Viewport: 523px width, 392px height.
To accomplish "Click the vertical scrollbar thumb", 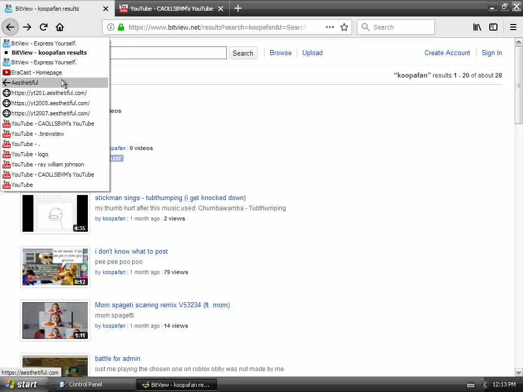I will pos(519,85).
